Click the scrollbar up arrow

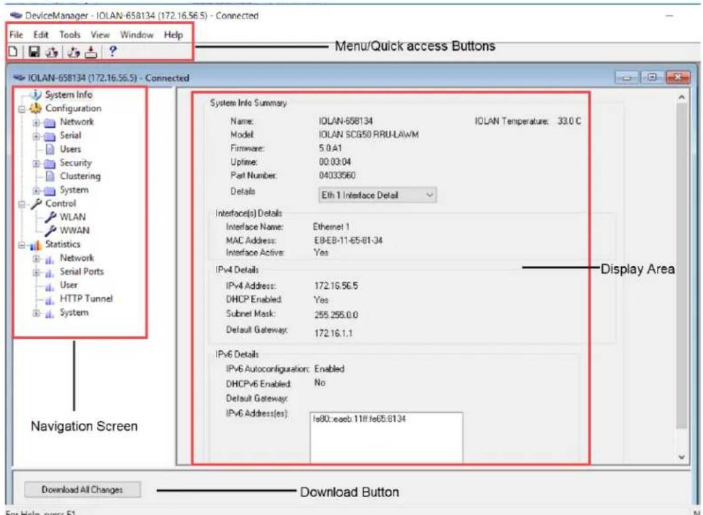(681, 97)
